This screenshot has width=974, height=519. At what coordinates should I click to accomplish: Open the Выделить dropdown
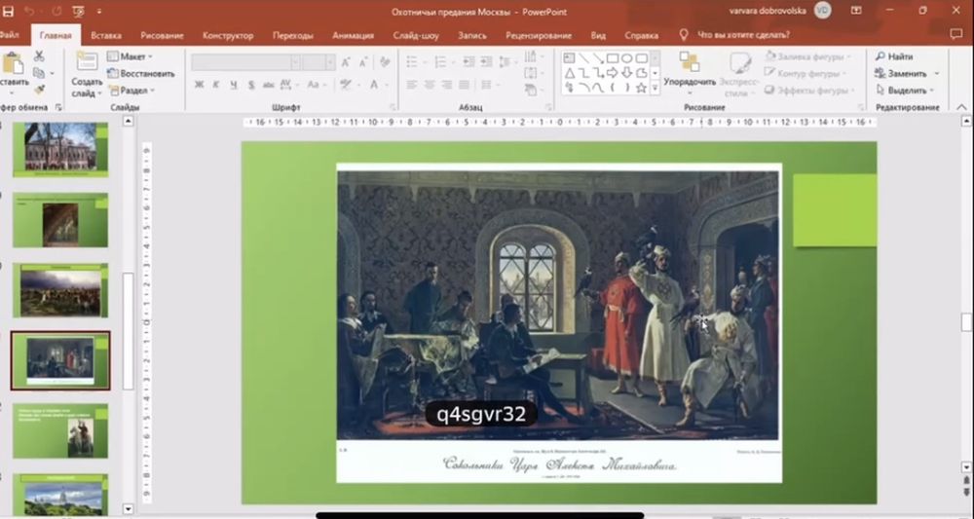point(906,90)
